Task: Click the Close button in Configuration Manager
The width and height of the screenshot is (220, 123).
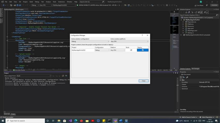Action: click(x=144, y=81)
